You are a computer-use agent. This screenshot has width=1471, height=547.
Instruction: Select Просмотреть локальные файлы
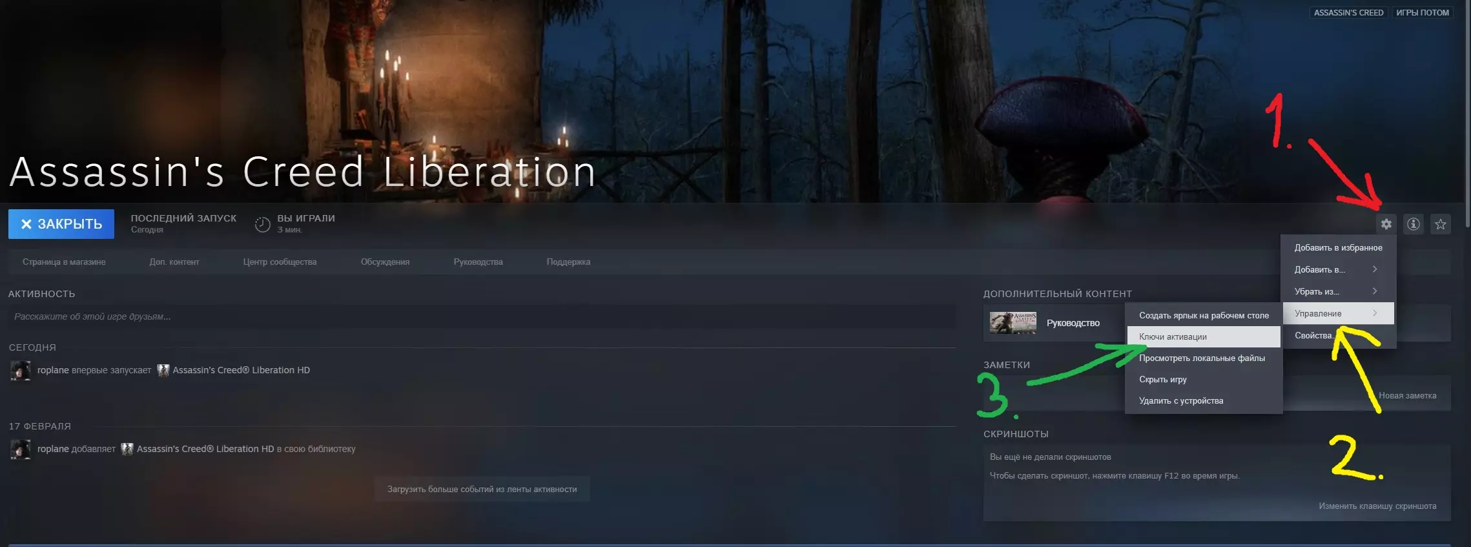[1204, 358]
